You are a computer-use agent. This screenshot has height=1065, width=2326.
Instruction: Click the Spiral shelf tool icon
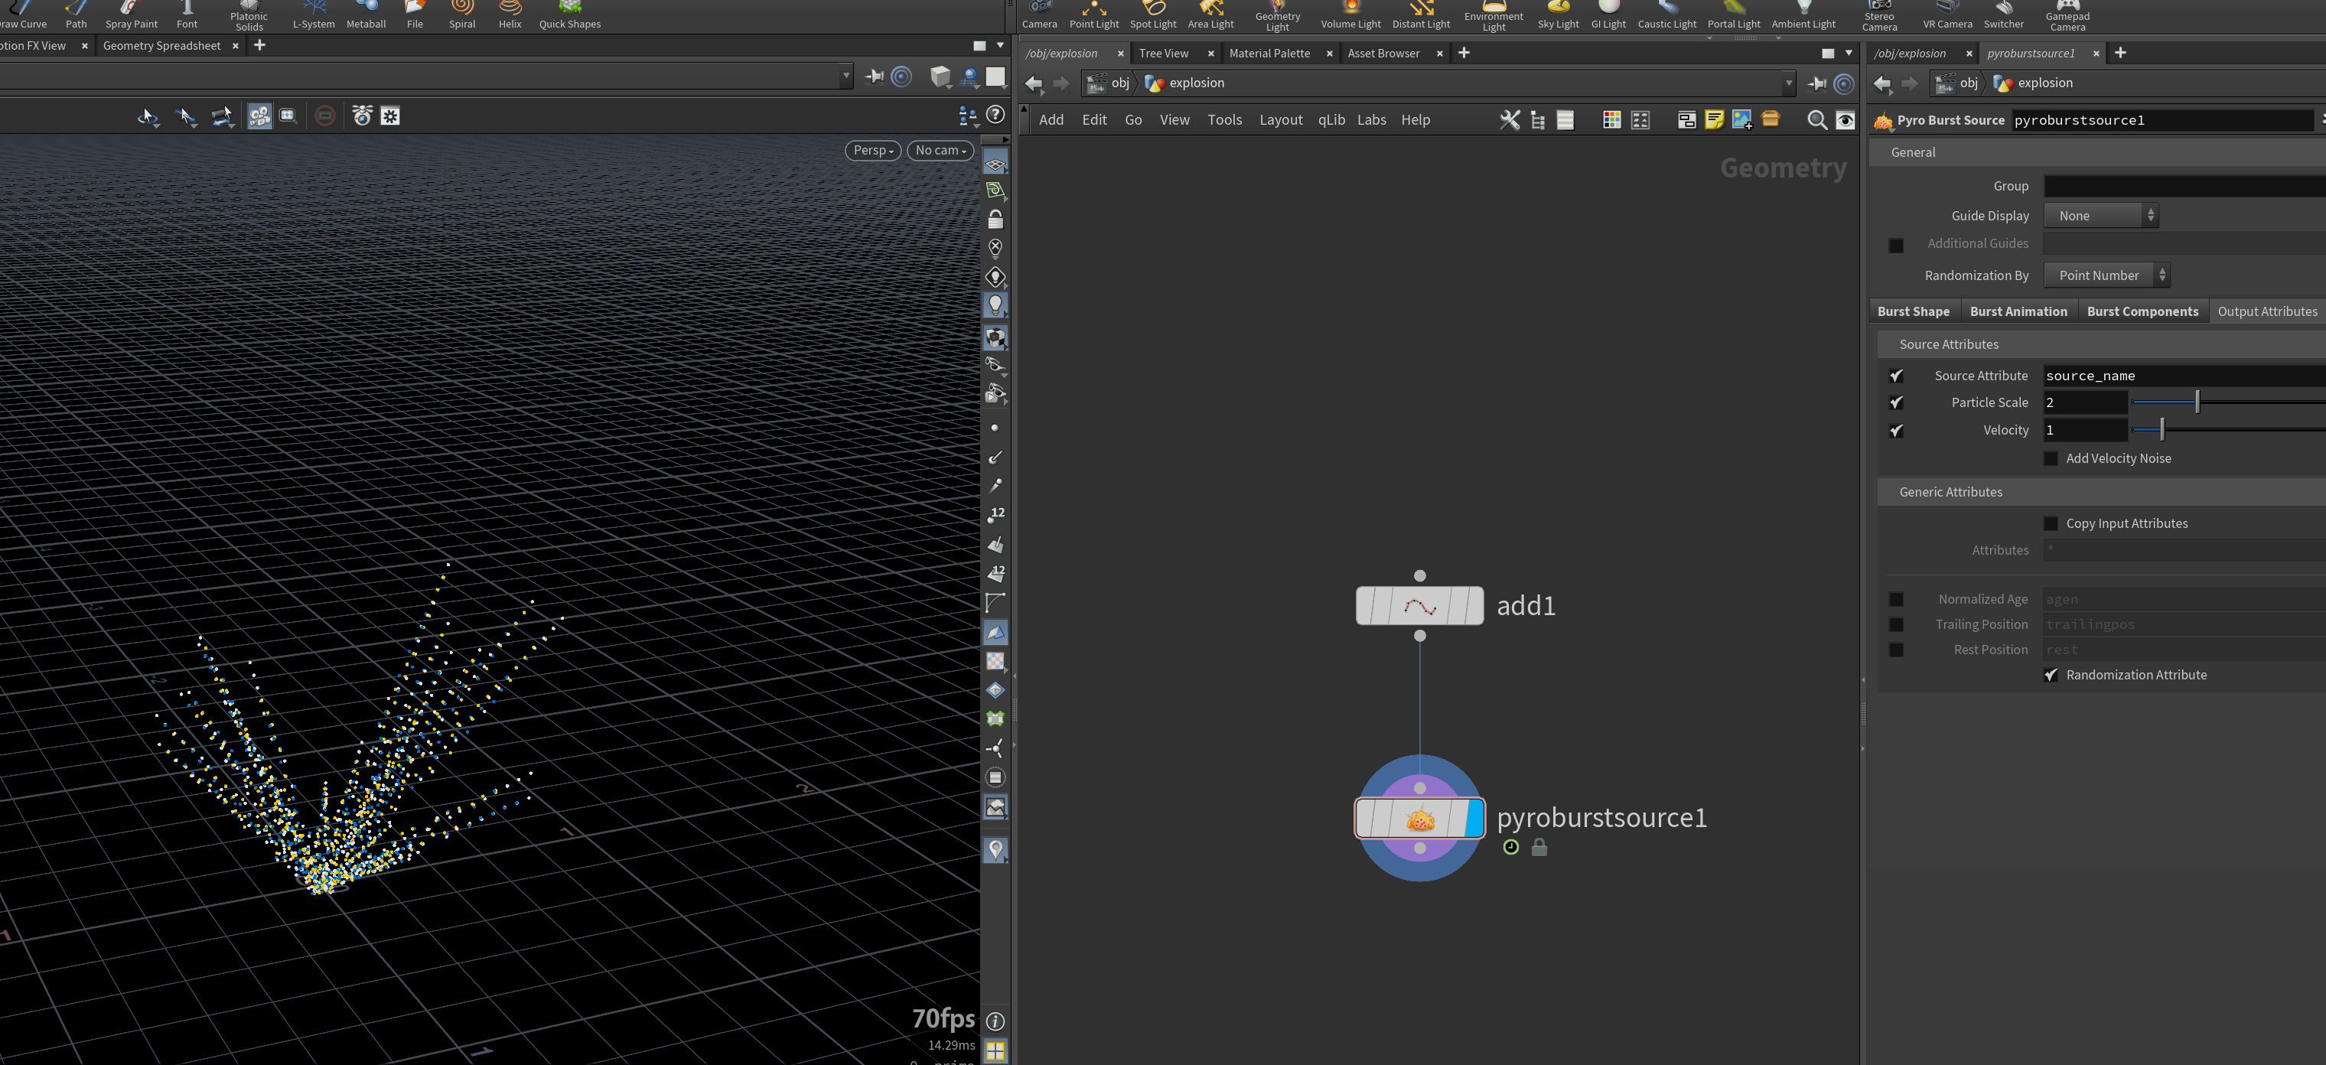click(462, 8)
